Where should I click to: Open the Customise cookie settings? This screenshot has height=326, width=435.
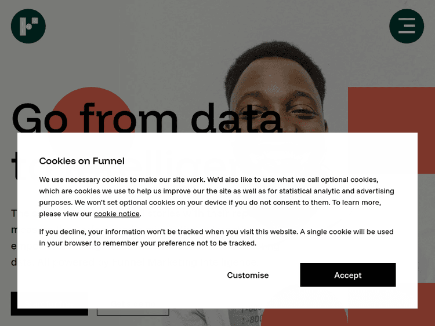[248, 275]
